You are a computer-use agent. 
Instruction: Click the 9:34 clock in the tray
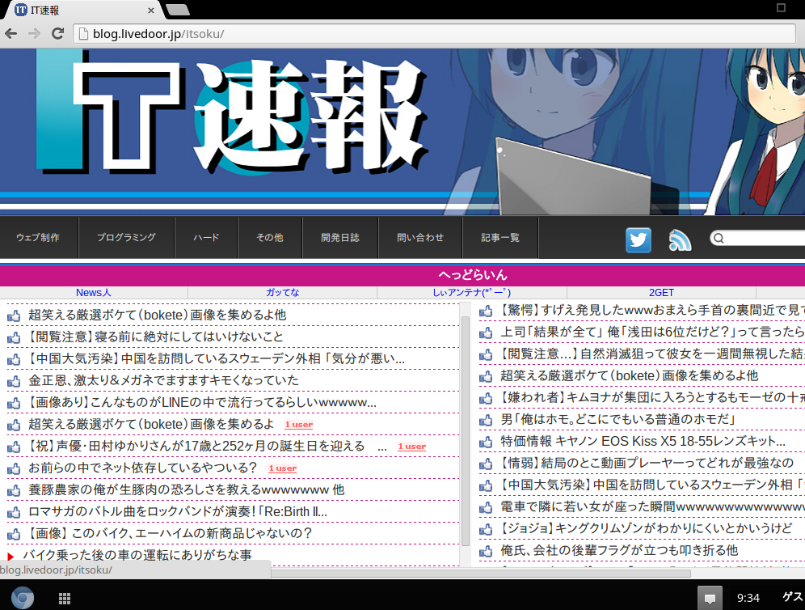(x=748, y=598)
